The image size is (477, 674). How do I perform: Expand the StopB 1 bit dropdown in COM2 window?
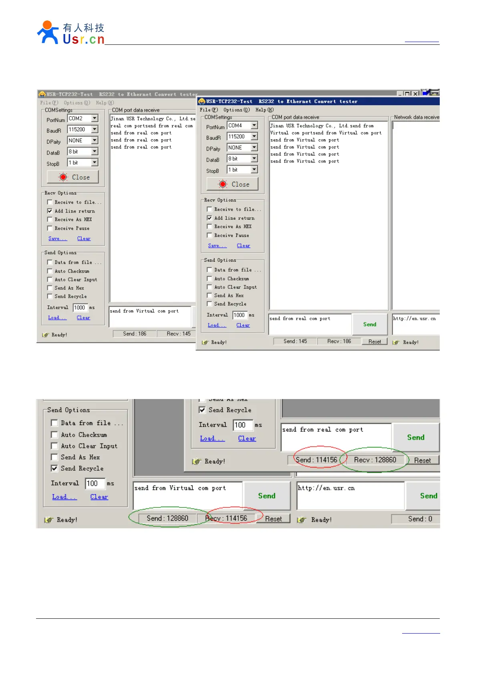95,162
